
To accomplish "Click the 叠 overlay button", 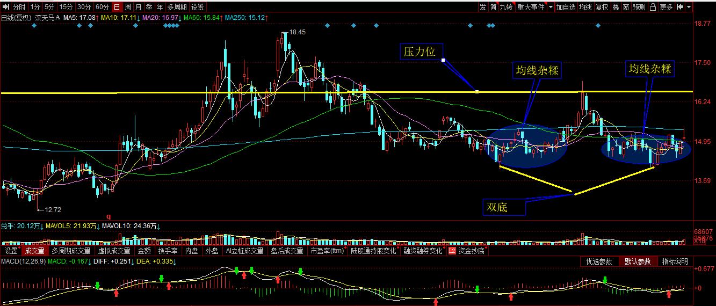I will pyautogui.click(x=616, y=7).
